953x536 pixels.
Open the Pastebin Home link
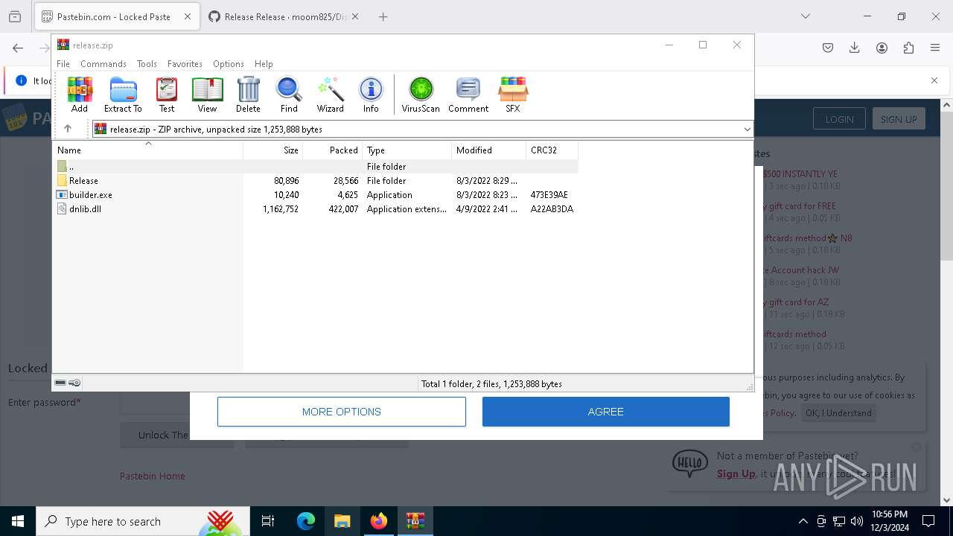click(x=153, y=476)
